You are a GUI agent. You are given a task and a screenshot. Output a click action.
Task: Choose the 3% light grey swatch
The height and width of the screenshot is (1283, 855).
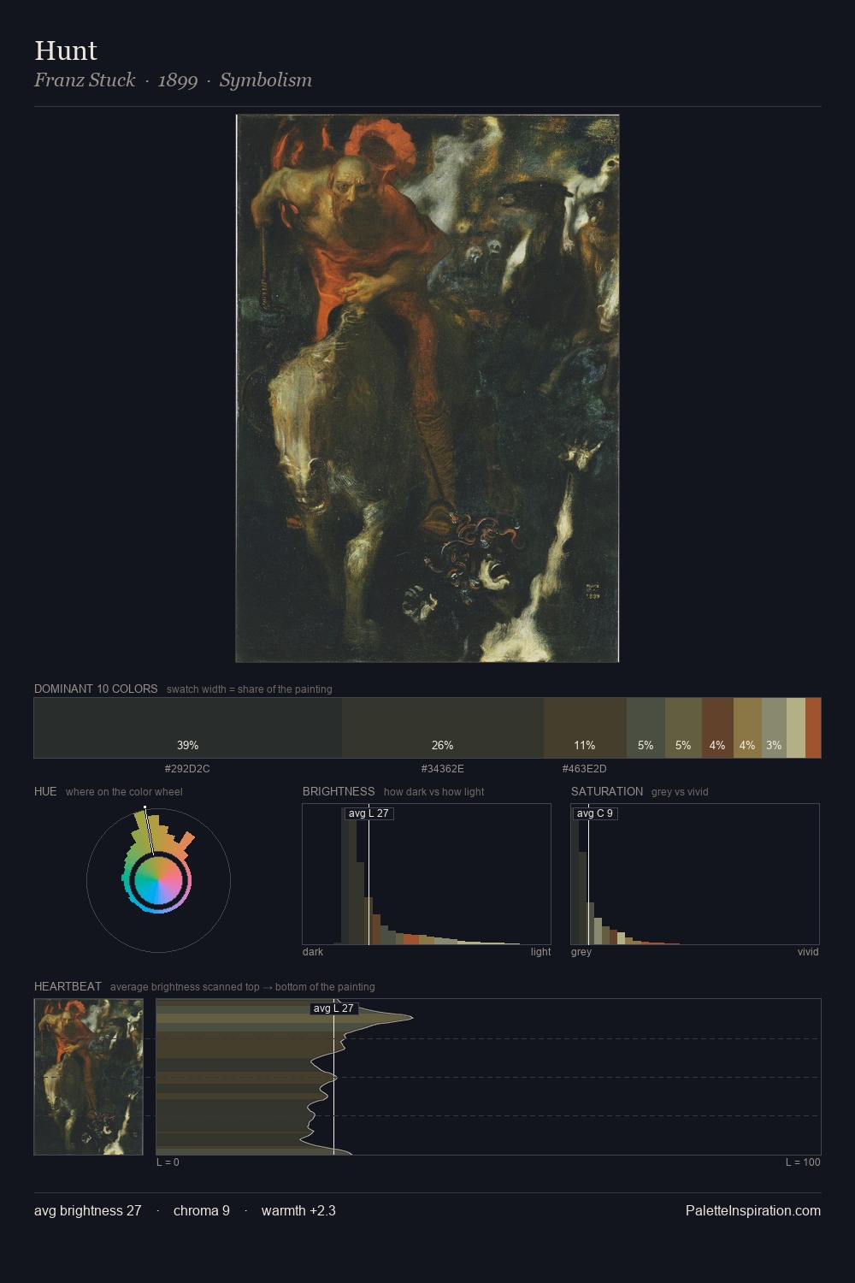pyautogui.click(x=774, y=728)
